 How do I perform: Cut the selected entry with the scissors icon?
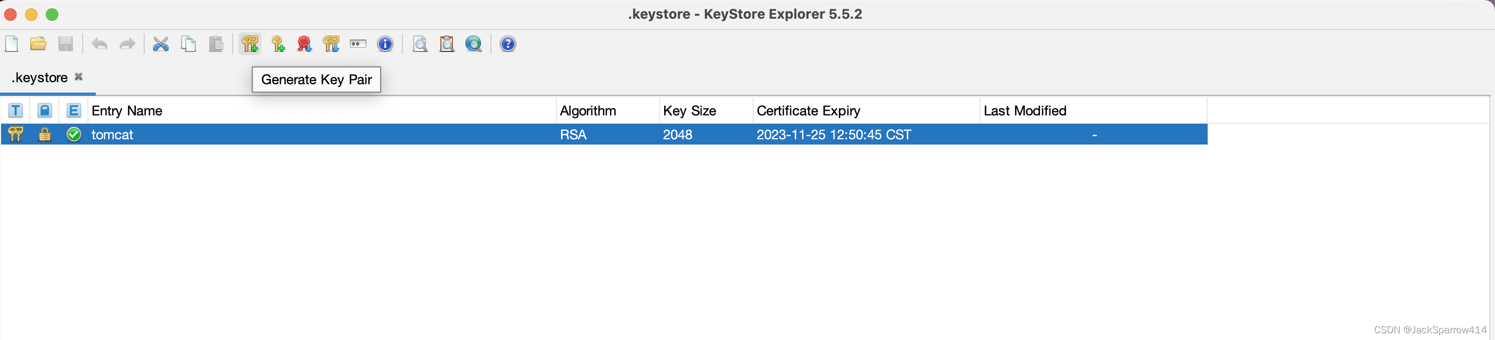coord(161,44)
